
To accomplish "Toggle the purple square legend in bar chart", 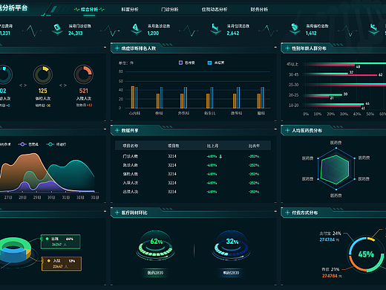I will (180, 62).
